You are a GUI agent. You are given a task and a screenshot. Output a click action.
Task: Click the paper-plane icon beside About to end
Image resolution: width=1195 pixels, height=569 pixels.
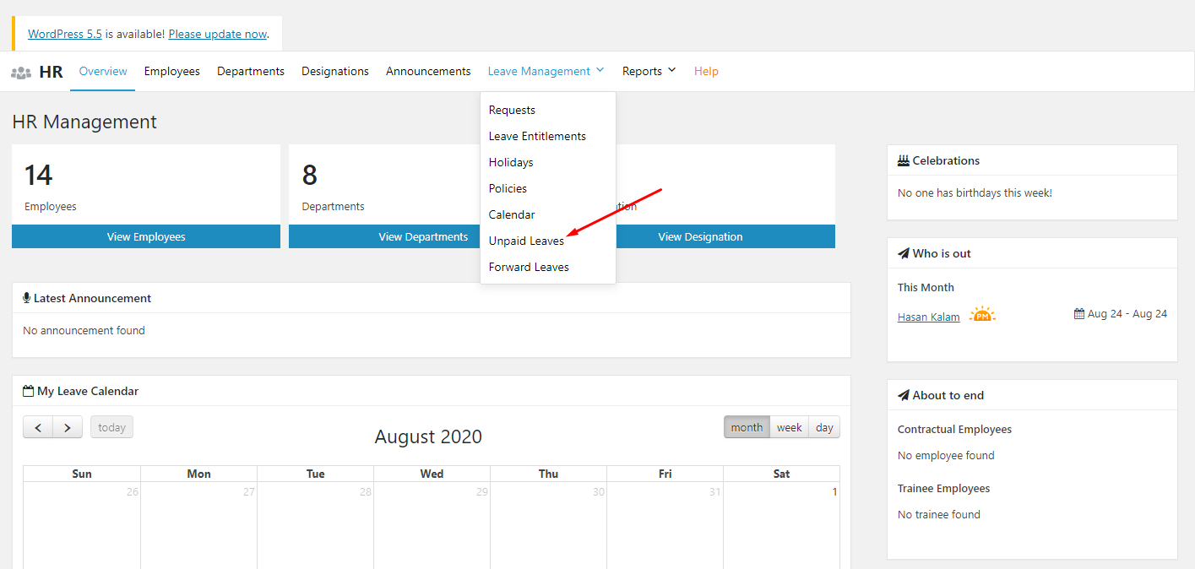[902, 394]
